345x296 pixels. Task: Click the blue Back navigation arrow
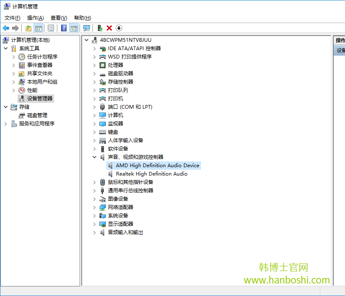6,28
